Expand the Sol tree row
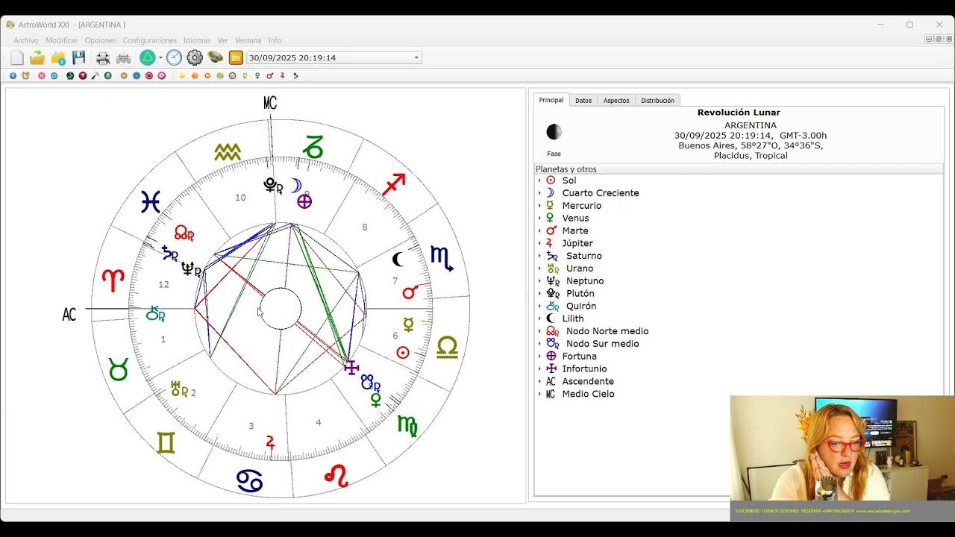 tap(539, 180)
